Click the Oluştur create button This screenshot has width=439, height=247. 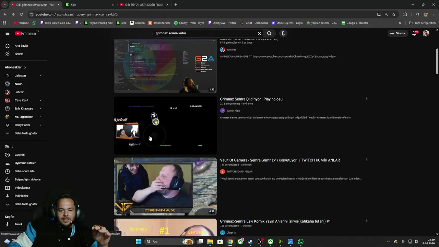(x=398, y=33)
